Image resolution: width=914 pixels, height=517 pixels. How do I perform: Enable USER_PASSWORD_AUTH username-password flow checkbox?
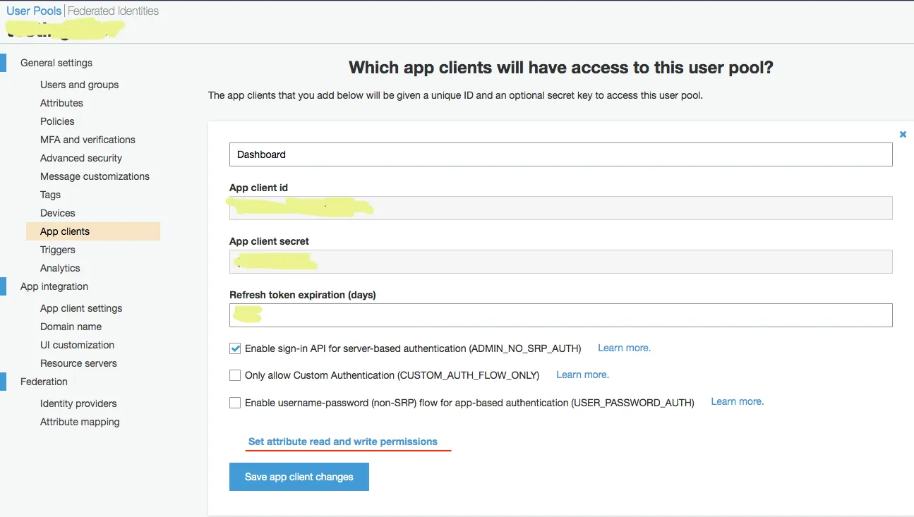[235, 403]
